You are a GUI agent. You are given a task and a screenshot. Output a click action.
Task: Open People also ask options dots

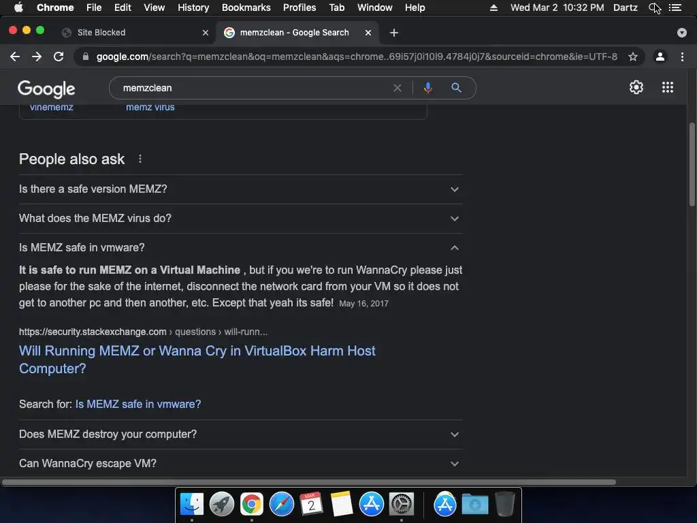click(140, 159)
